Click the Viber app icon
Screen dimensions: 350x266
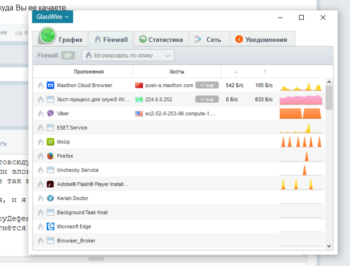pyautogui.click(x=50, y=113)
